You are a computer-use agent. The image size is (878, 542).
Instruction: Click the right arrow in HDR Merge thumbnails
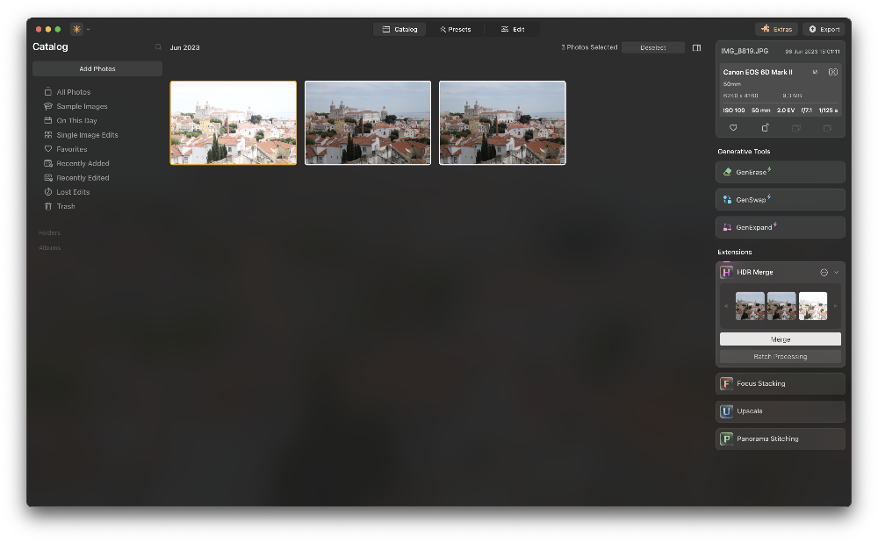835,306
